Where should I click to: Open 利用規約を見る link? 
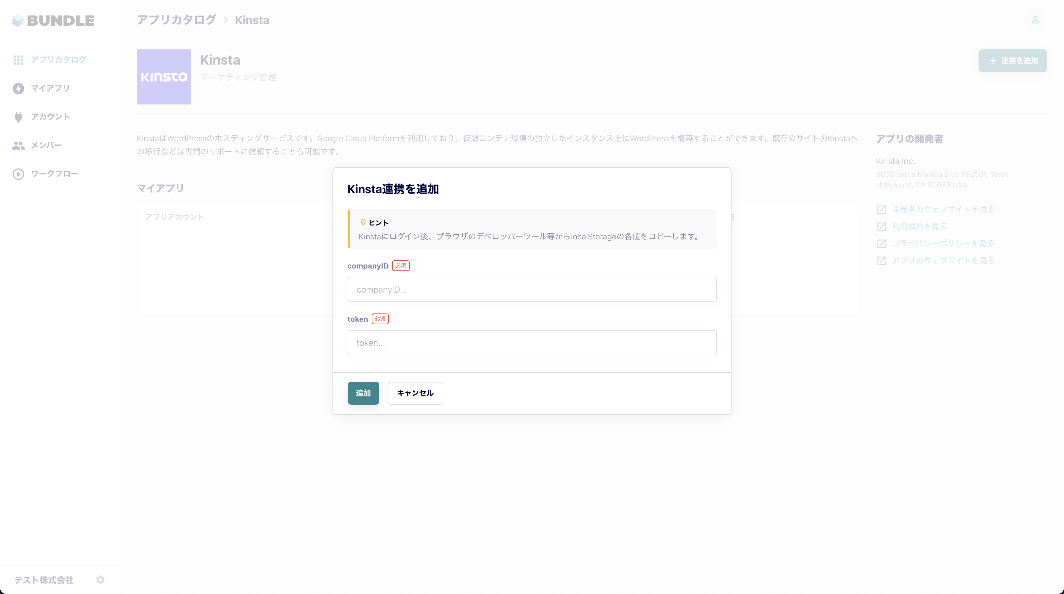click(x=919, y=226)
